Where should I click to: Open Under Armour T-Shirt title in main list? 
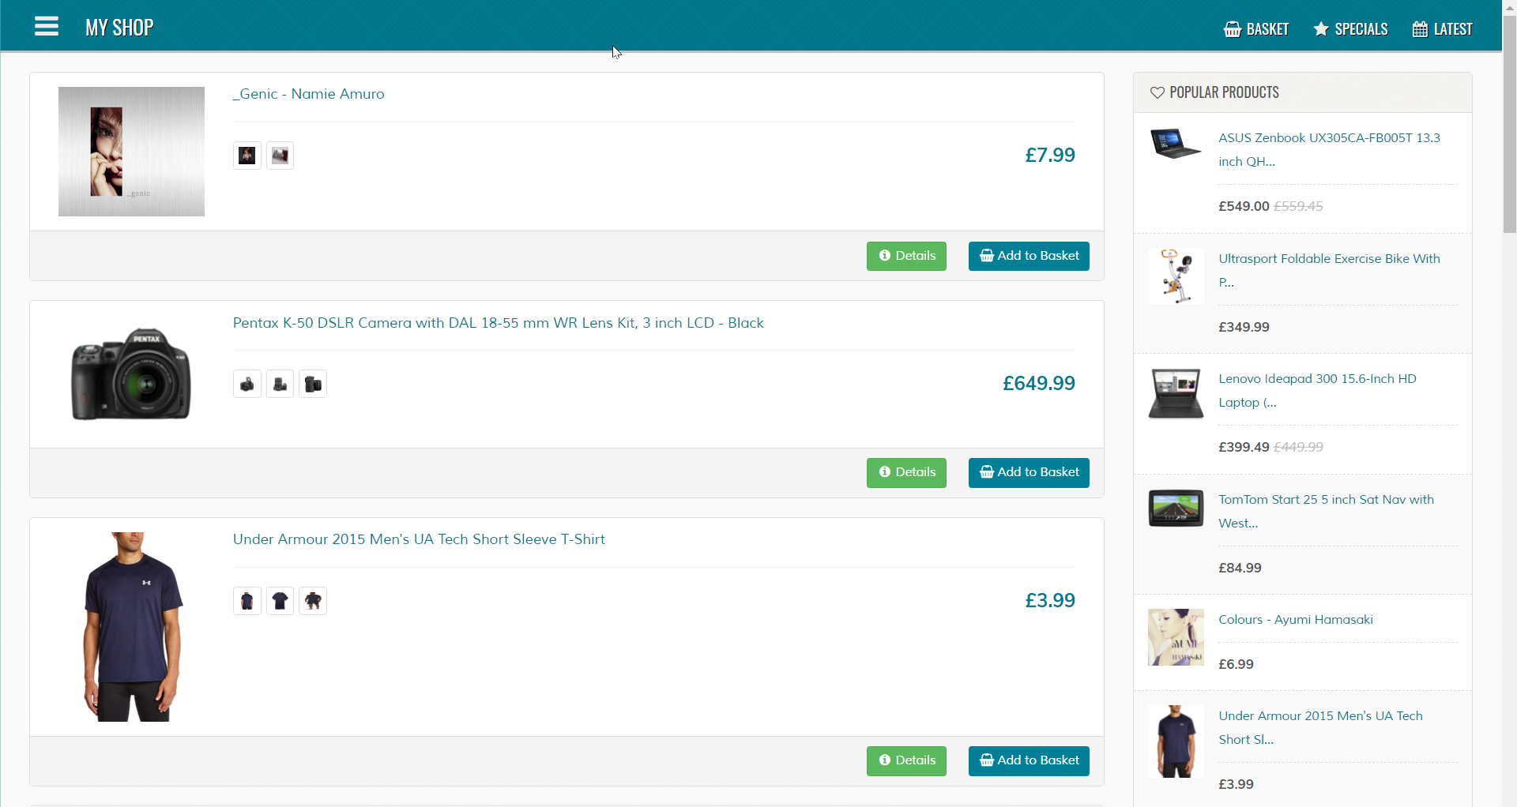pyautogui.click(x=419, y=539)
